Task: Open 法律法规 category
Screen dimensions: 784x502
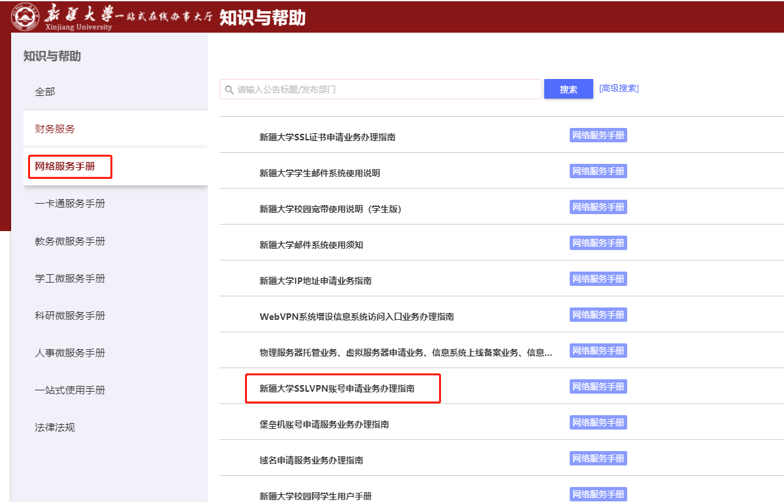Action: 55,428
